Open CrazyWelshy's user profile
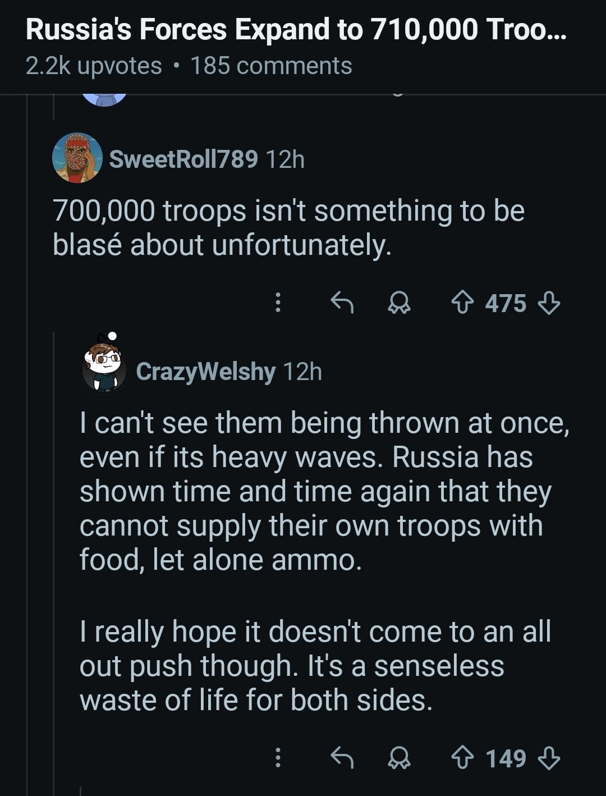 pos(205,372)
